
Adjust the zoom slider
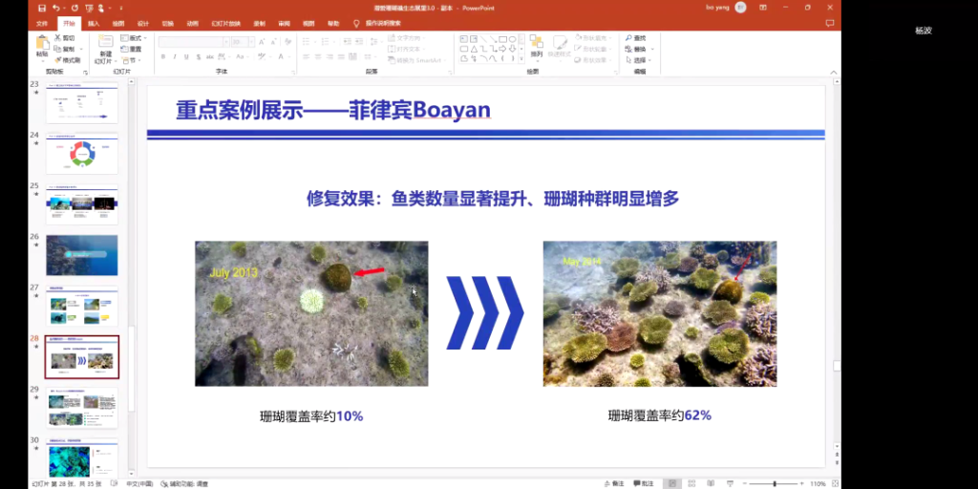[775, 483]
